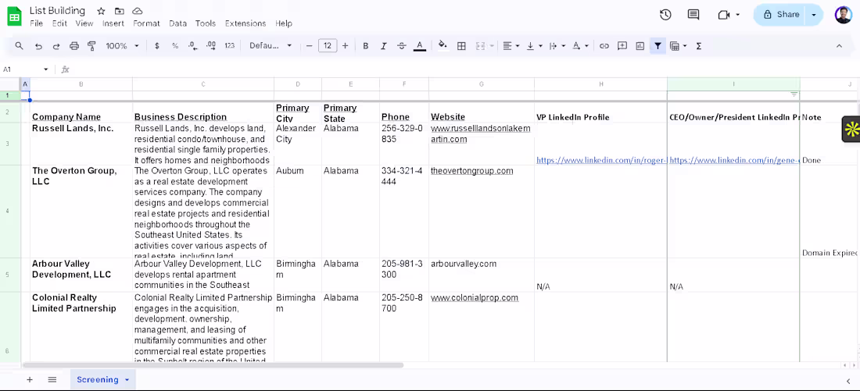
Task: Insert a link from toolbar
Action: click(x=604, y=46)
